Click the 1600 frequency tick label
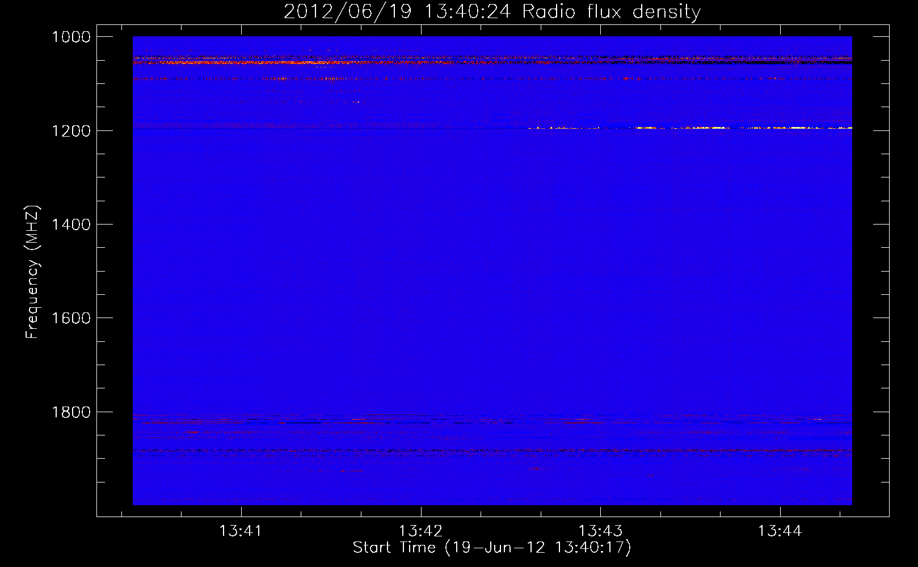 click(x=71, y=318)
